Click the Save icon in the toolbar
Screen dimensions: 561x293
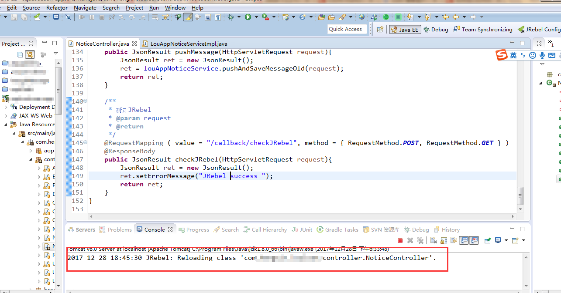(x=14, y=17)
